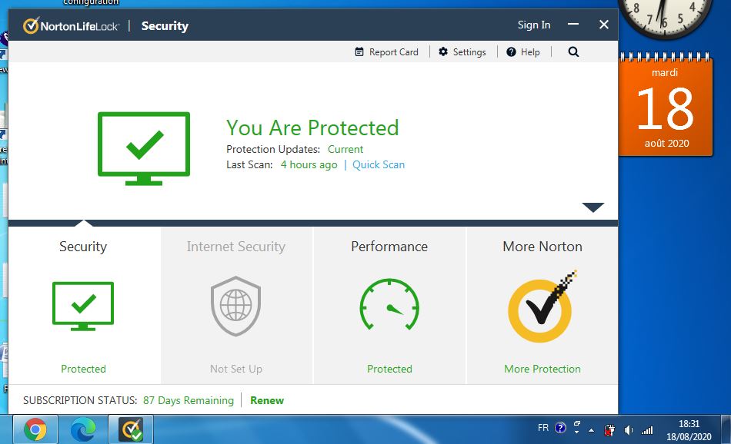
Task: Click 'More Protection' label
Action: [542, 369]
